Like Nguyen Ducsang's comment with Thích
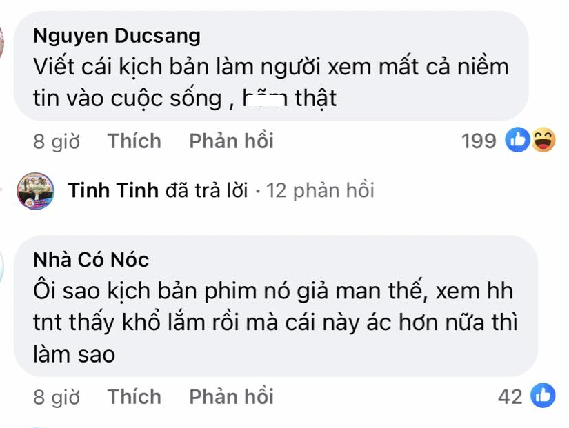Viewport: 569px width, 428px height. point(134,141)
